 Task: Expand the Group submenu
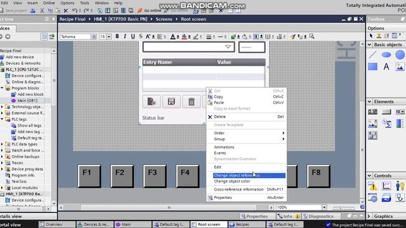pos(247,139)
